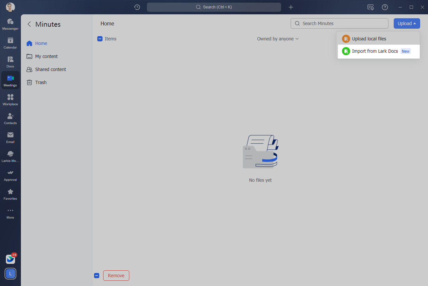Choose Import from Lark Docs

[x=375, y=51]
